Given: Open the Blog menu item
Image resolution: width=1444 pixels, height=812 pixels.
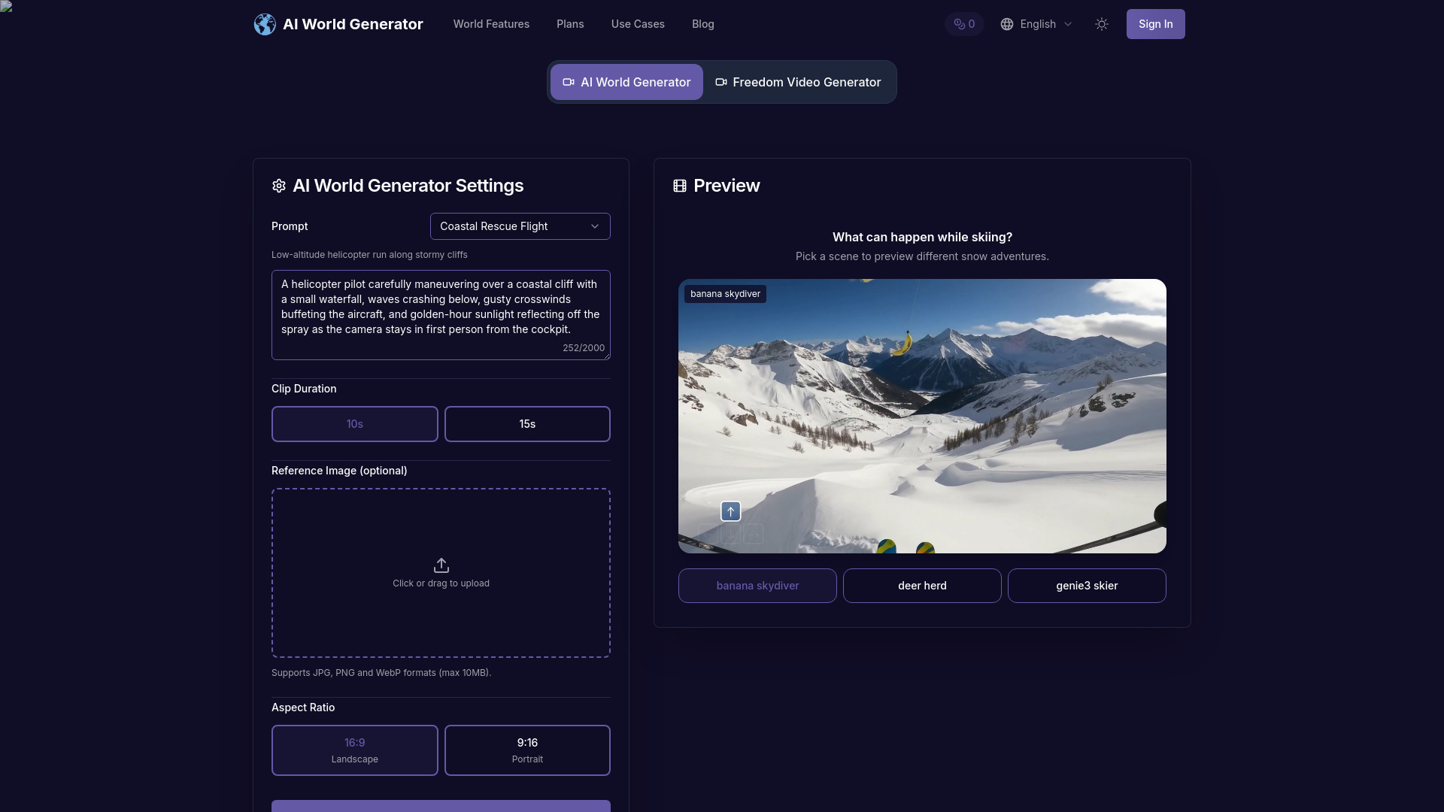Looking at the screenshot, I should tap(702, 24).
